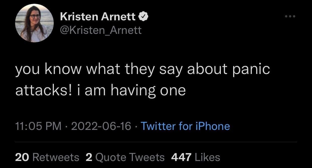Open the Twitter for iPhone source link
The image size is (312, 168).
[x=185, y=126]
